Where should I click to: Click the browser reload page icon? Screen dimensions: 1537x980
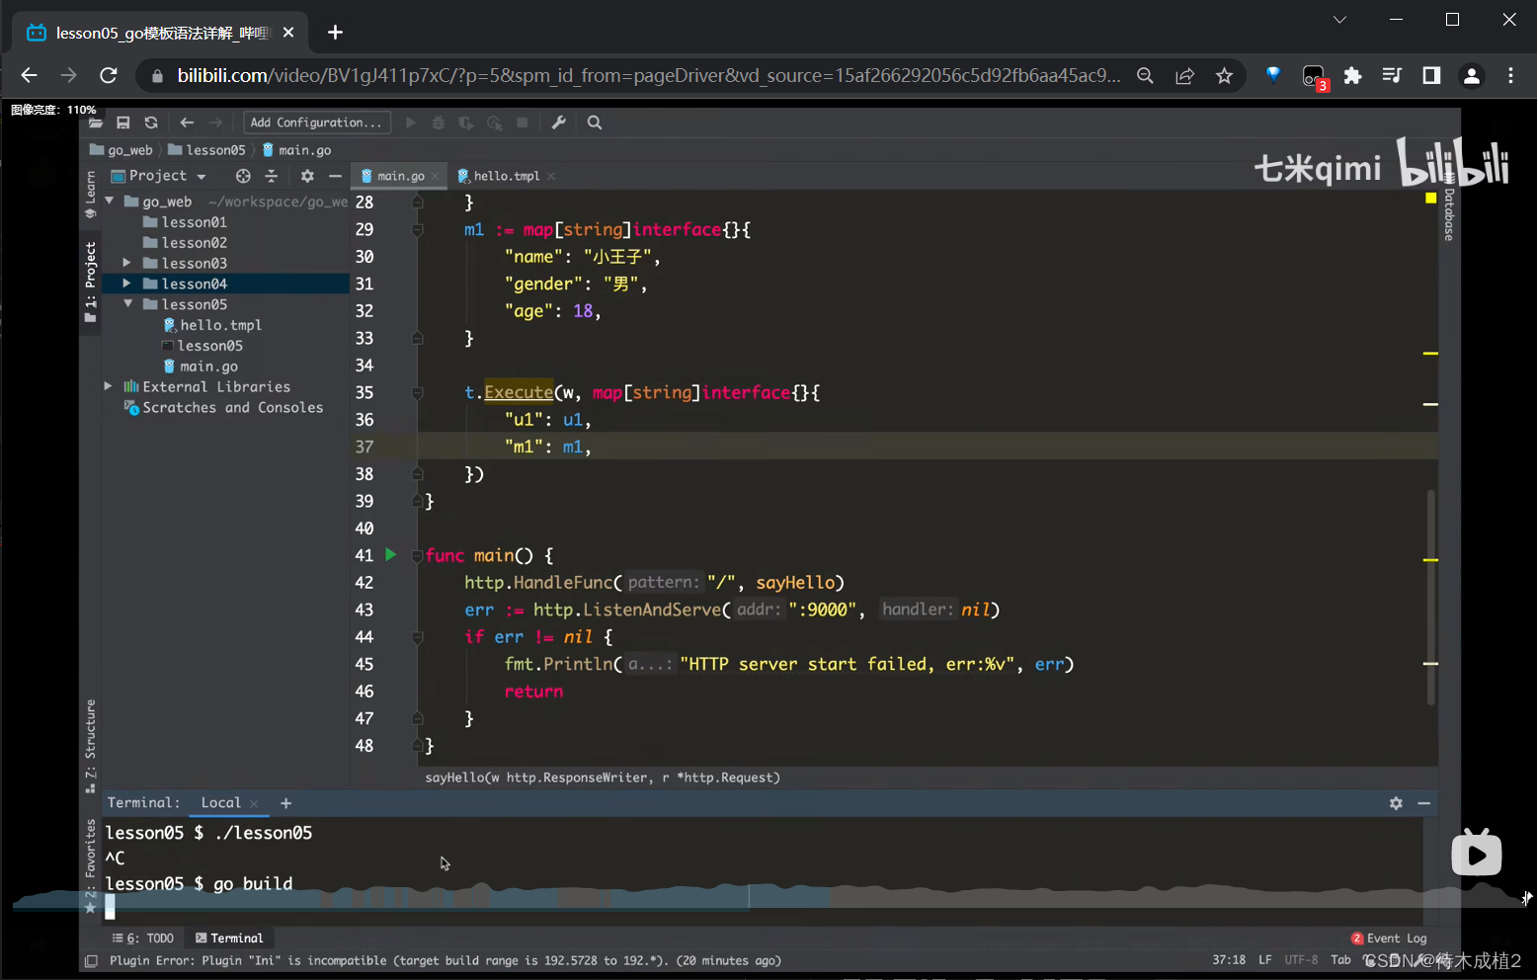click(x=109, y=75)
